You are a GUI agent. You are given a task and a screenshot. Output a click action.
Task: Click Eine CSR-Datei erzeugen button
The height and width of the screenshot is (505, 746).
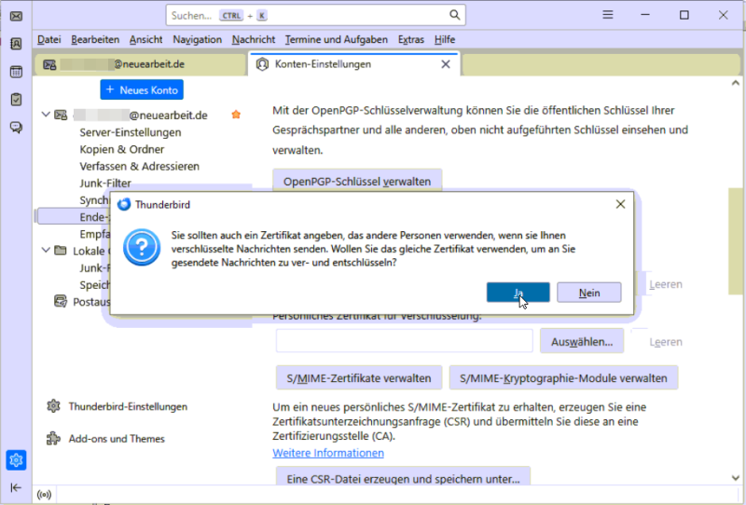tap(403, 477)
